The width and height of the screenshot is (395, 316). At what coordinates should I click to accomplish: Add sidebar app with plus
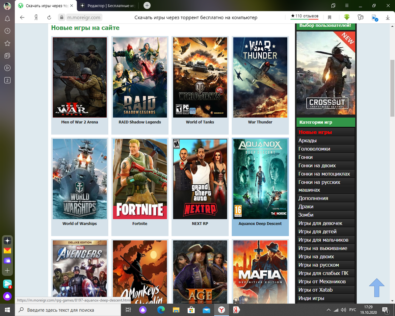7,271
